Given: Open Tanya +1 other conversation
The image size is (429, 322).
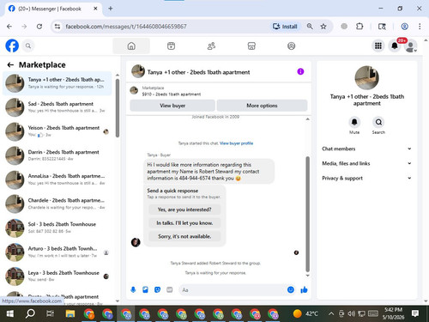Looking at the screenshot, I should click(x=57, y=83).
